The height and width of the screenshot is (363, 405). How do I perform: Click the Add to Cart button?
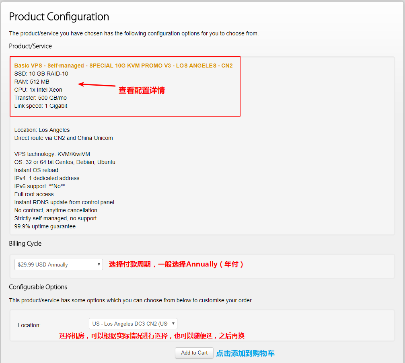pyautogui.click(x=194, y=353)
